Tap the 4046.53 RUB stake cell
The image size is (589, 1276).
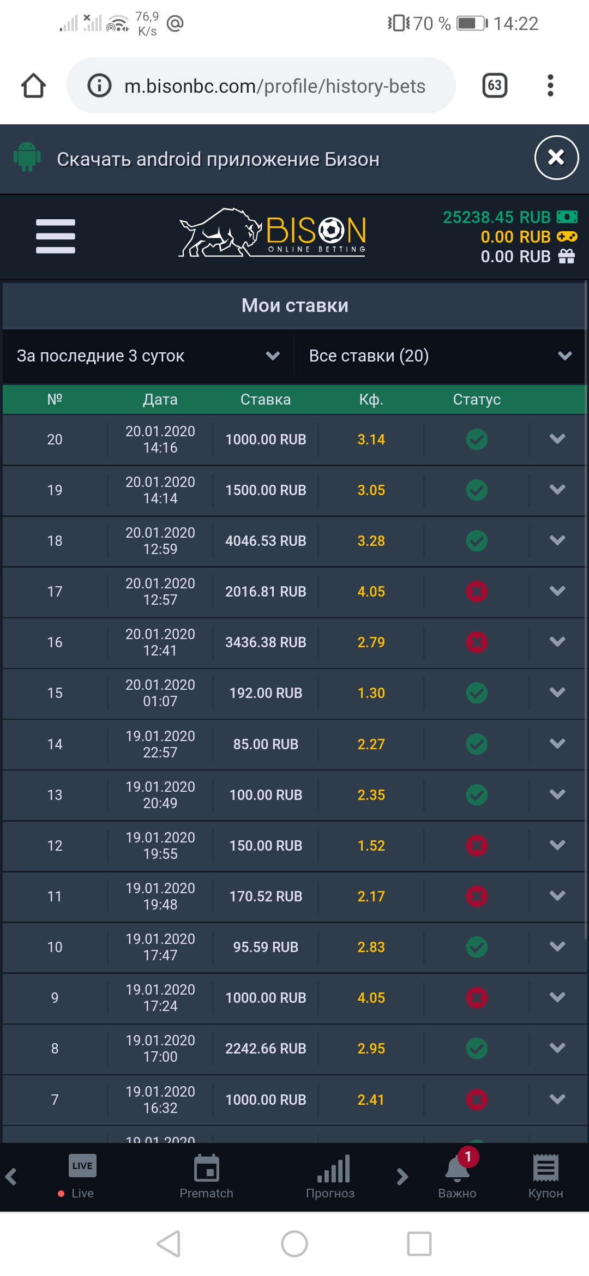[266, 540]
